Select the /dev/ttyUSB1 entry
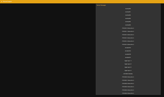164x97 pixels. pyautogui.click(x=128, y=12)
